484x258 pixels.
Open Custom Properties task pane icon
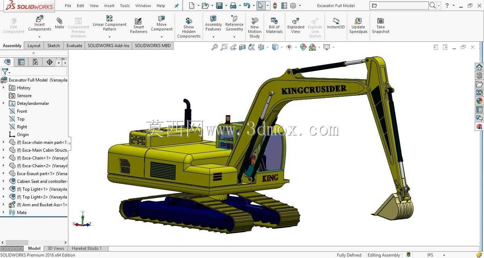(479, 110)
